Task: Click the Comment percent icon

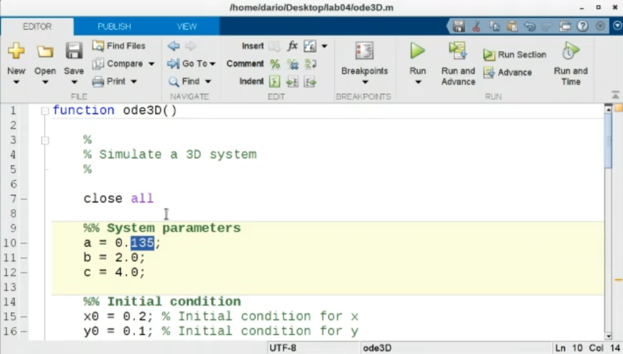Action: (x=274, y=64)
